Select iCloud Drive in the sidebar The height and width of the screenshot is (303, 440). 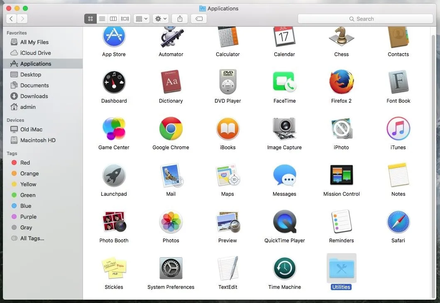point(43,53)
